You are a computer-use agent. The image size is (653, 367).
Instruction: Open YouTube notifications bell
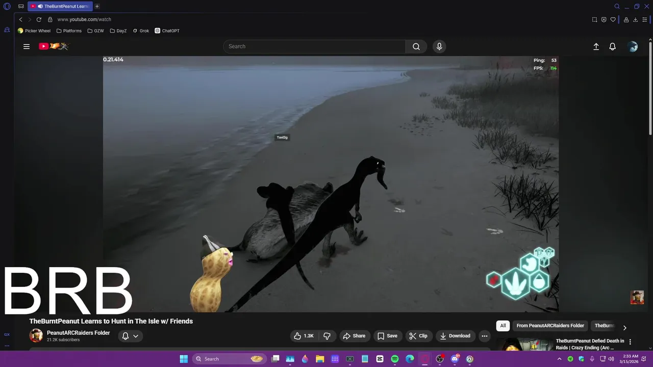pos(613,46)
